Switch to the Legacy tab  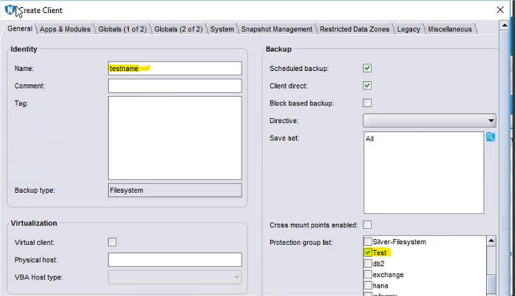click(409, 29)
